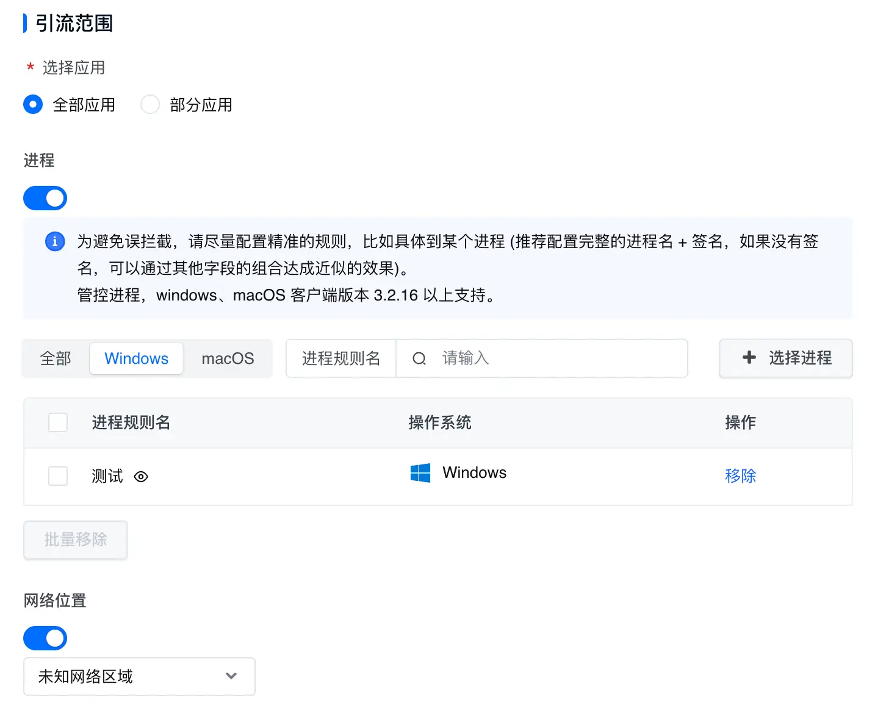Select the 全部应用 radio button
This screenshot has height=718, width=886.
33,105
